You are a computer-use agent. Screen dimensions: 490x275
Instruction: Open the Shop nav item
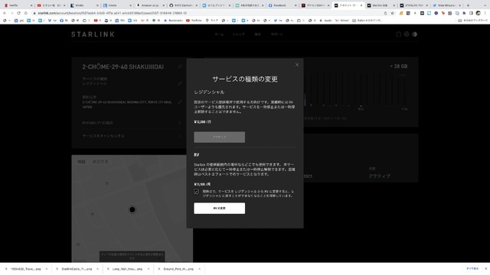(238, 34)
